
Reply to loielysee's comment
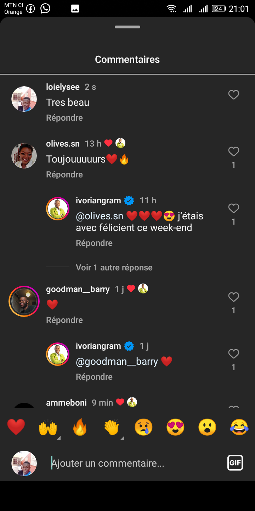[64, 118]
